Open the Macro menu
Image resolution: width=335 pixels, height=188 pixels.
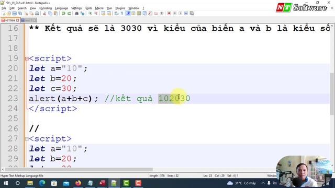click(x=99, y=8)
